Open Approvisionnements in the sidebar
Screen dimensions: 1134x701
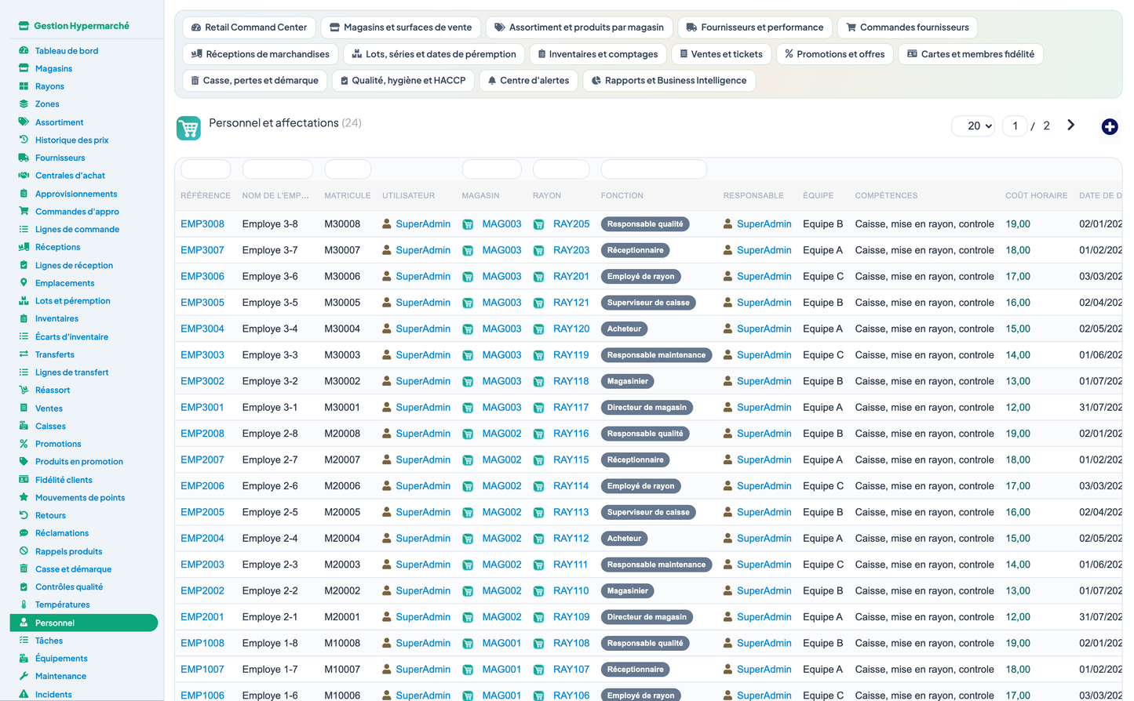76,194
